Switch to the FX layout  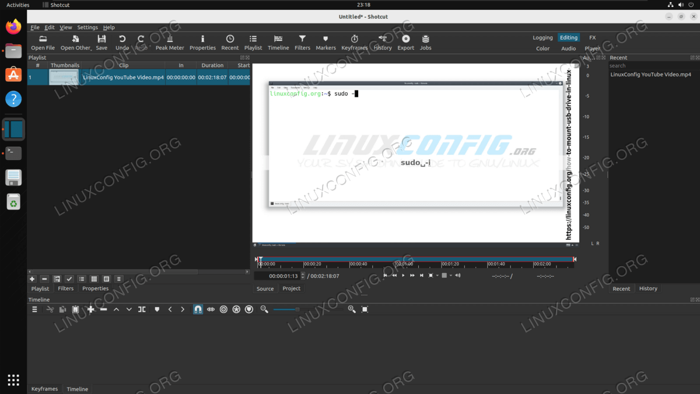click(x=593, y=37)
